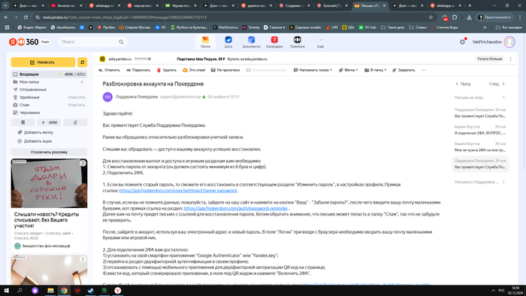Click 'Добавить метку' add label
This screenshot has height=296, width=526.
[x=35, y=132]
